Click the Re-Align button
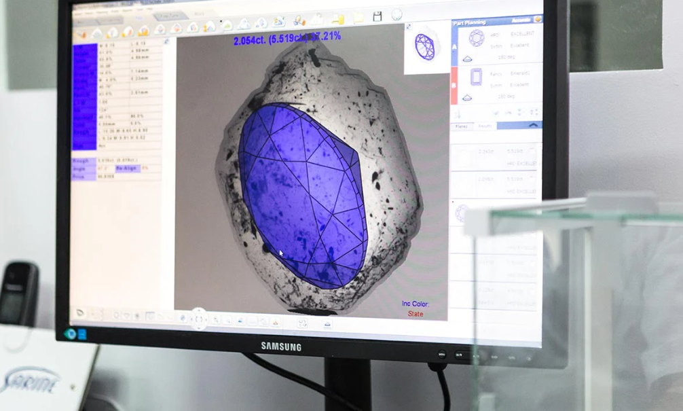 pyautogui.click(x=128, y=168)
